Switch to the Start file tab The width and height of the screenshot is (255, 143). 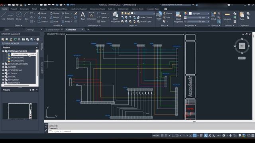7,30
